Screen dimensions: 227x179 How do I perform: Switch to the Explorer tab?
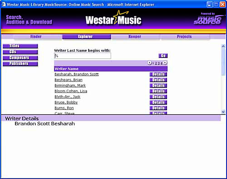86,36
